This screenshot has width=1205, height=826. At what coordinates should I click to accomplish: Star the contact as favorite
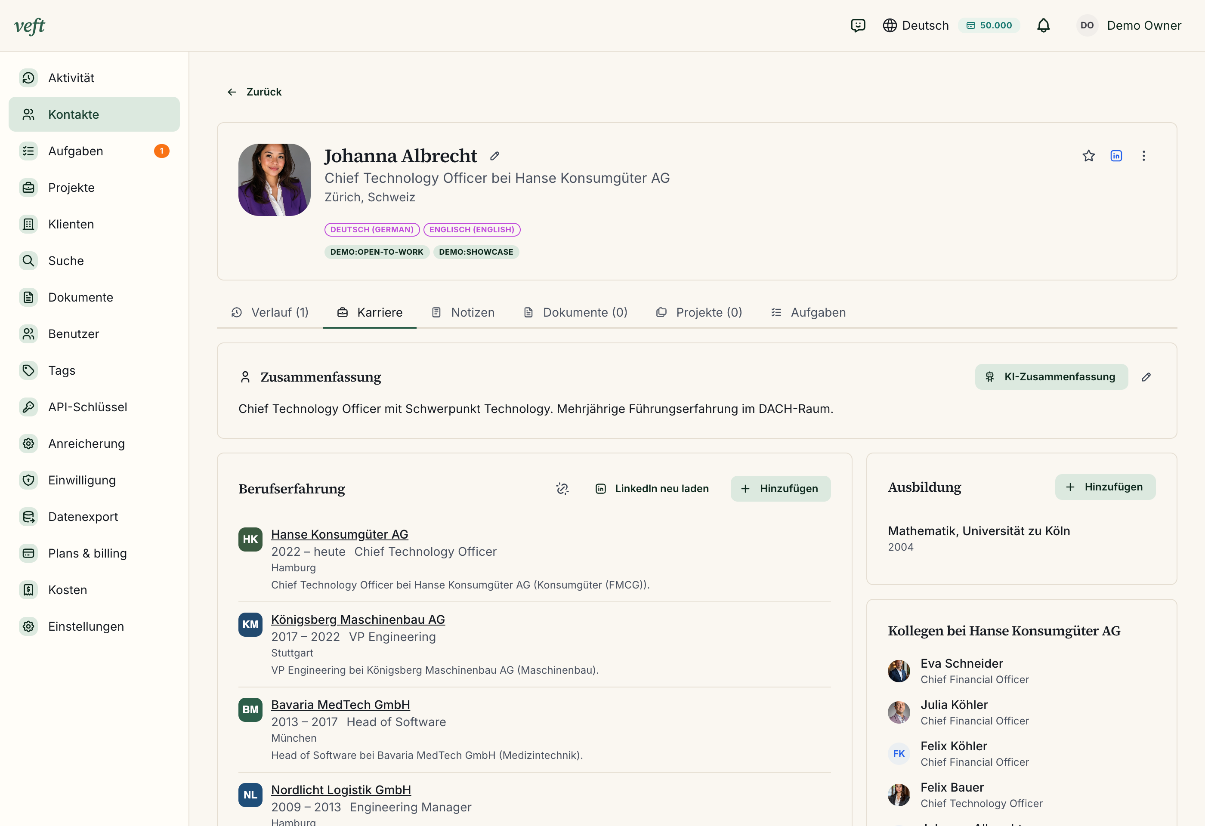(x=1088, y=156)
